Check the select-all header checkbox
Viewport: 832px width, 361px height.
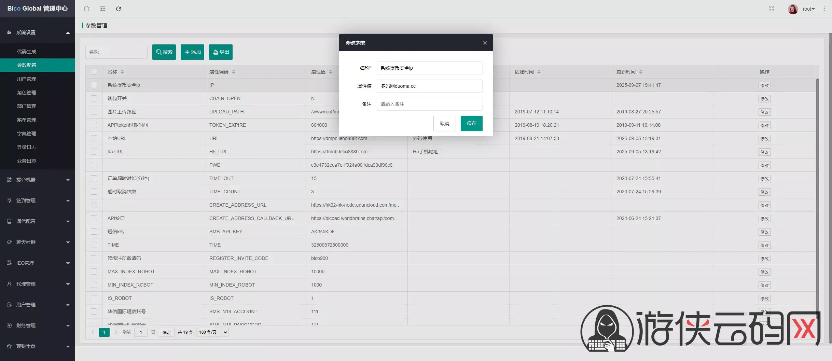[94, 72]
